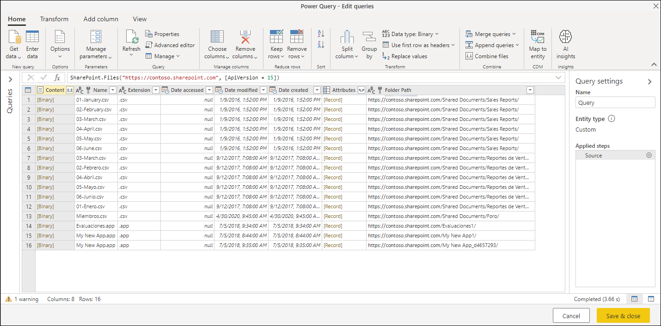The width and height of the screenshot is (661, 326).
Task: Click Replace values in Transform group
Action: pos(405,56)
